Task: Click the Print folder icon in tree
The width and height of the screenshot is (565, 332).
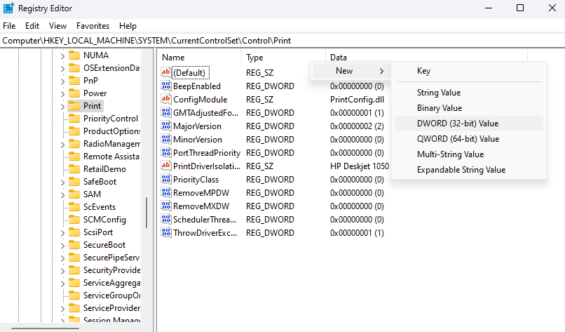Action: point(74,106)
